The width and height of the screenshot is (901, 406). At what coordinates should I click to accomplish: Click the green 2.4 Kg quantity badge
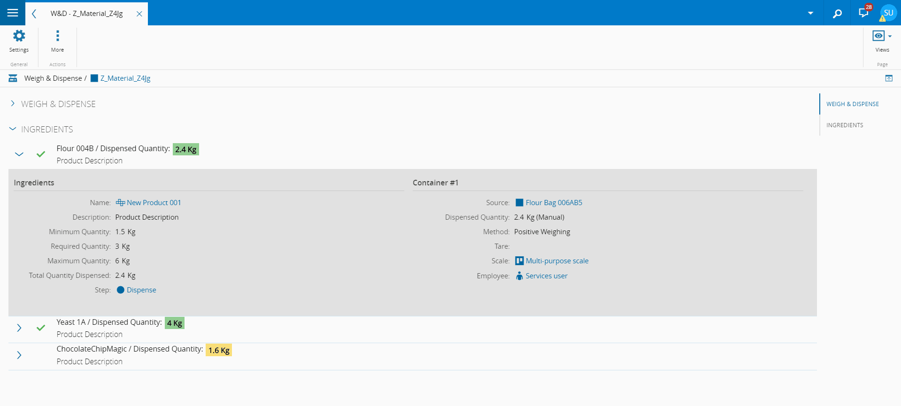(186, 149)
